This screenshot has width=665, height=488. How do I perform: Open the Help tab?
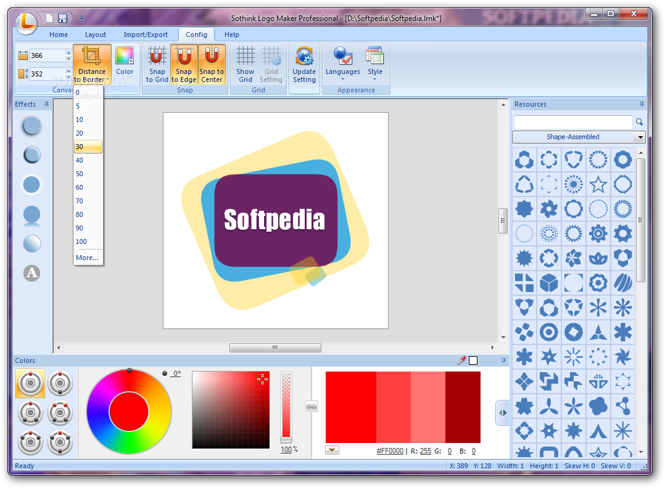231,35
